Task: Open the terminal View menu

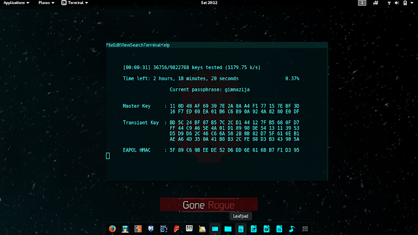Action: [125, 45]
